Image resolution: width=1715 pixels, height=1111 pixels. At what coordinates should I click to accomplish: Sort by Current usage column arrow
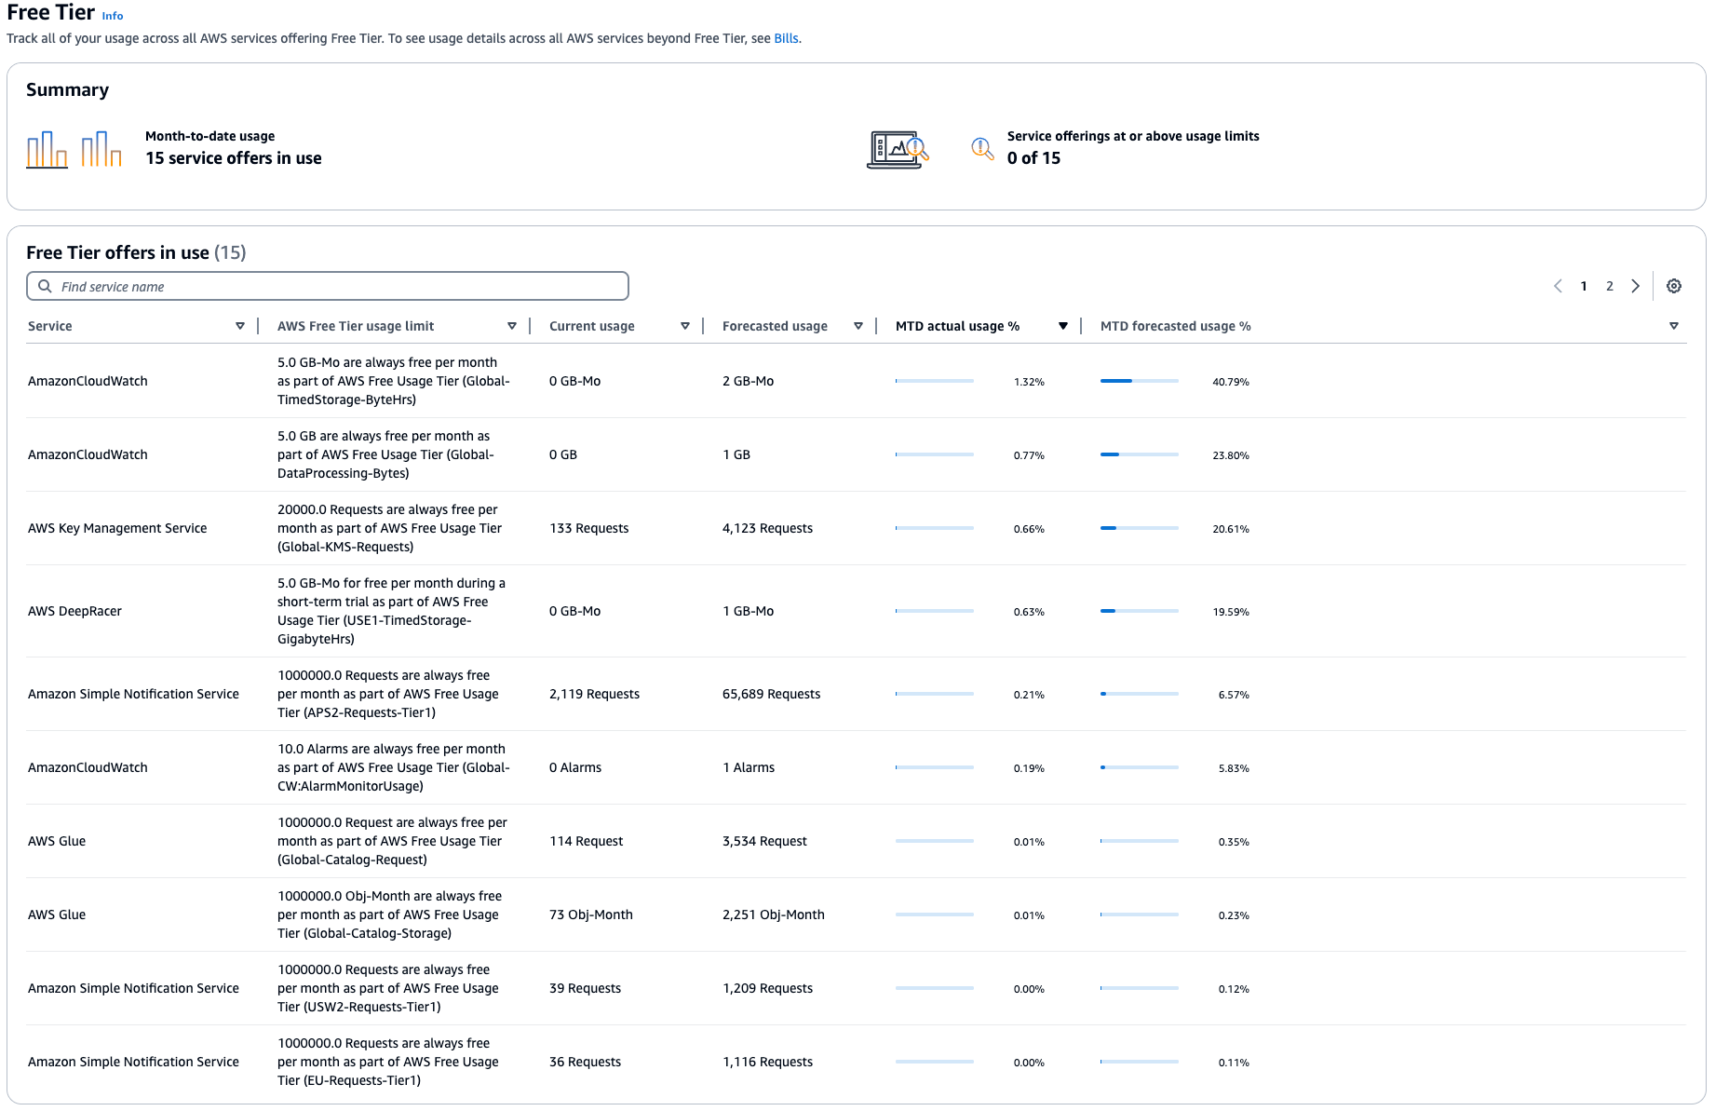685,326
